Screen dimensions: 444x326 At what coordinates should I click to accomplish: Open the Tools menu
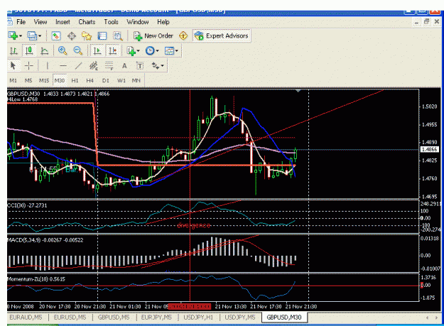pyautogui.click(x=111, y=22)
